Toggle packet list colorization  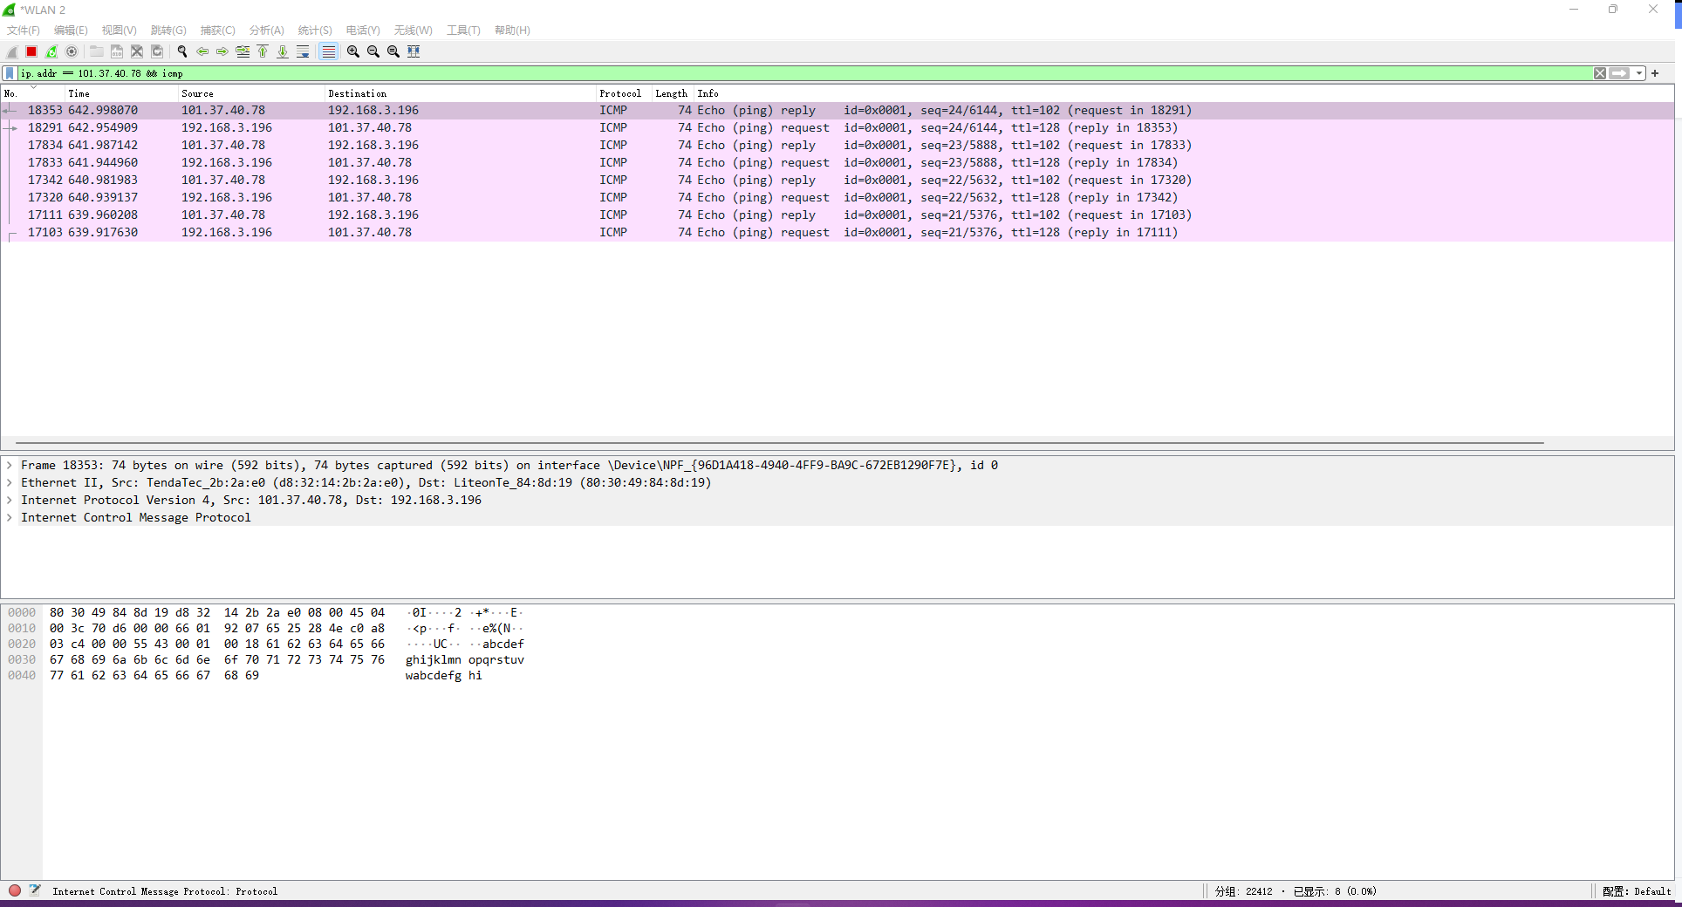coord(328,51)
